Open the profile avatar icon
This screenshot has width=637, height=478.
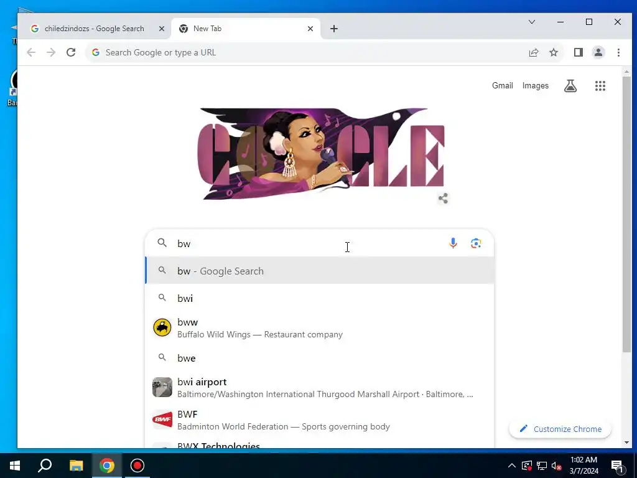coord(598,52)
